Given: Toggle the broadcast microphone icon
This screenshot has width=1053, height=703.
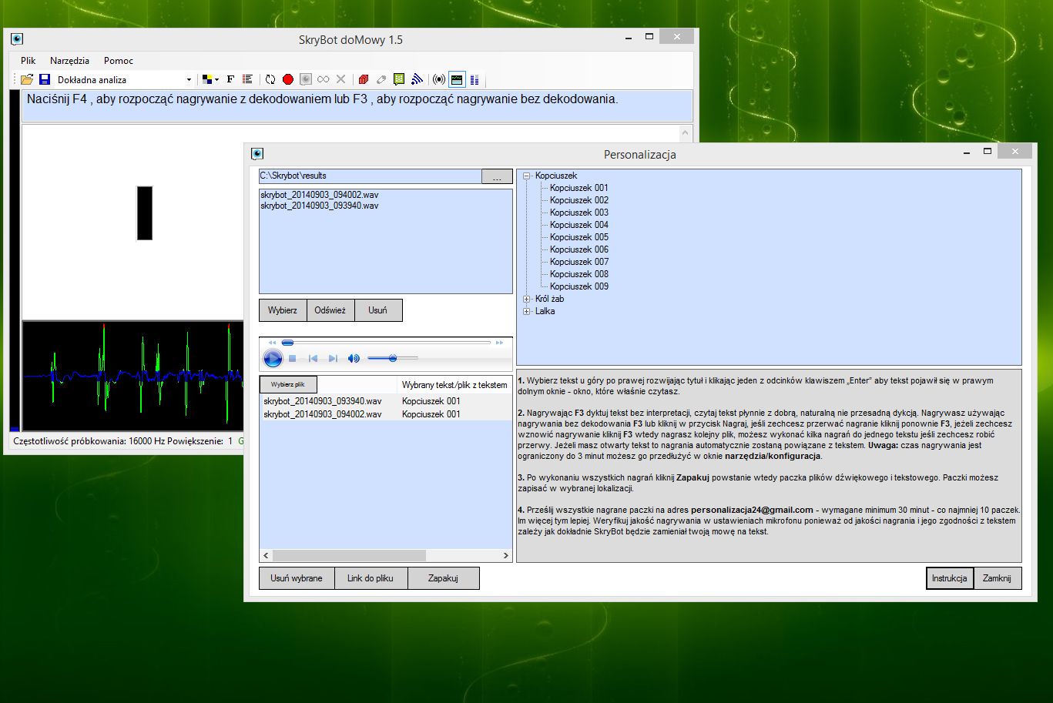Looking at the screenshot, I should pos(438,79).
